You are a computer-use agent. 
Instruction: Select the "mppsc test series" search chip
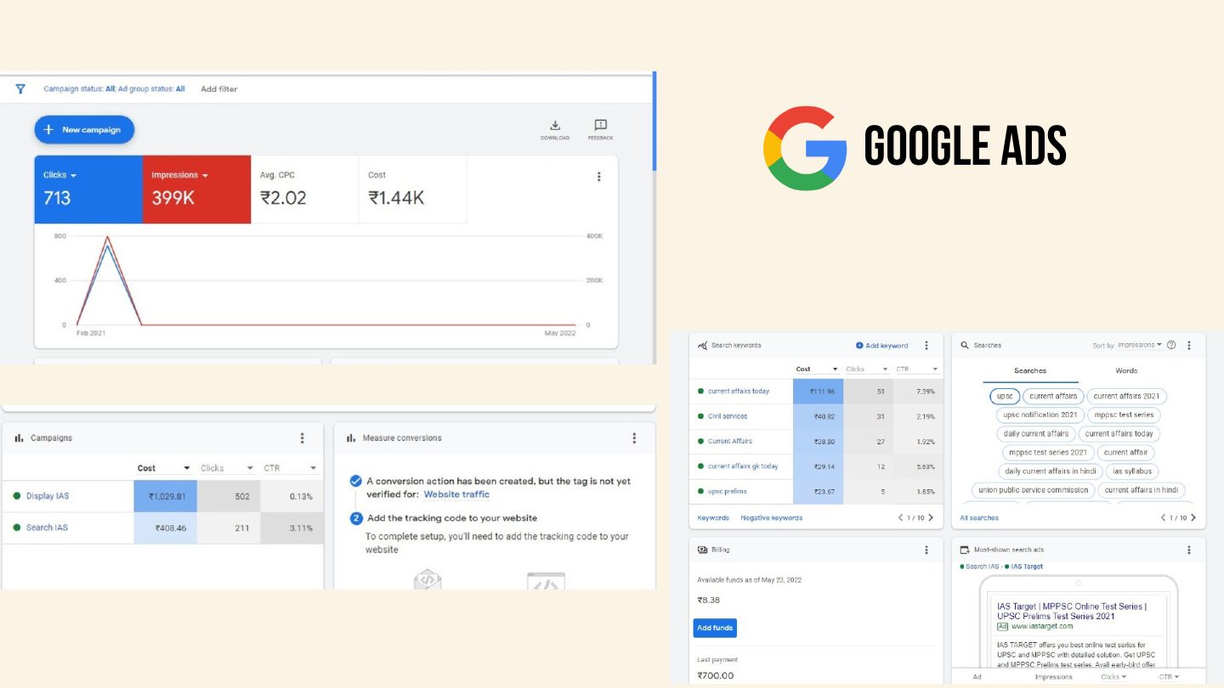click(x=1124, y=414)
